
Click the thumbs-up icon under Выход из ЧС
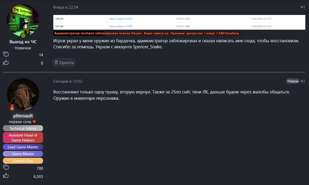click(6, 62)
